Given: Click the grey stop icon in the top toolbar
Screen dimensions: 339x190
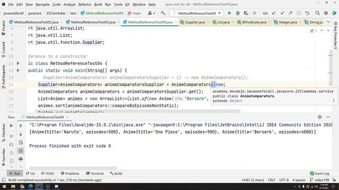Looking at the screenshot, I should click(254, 13).
